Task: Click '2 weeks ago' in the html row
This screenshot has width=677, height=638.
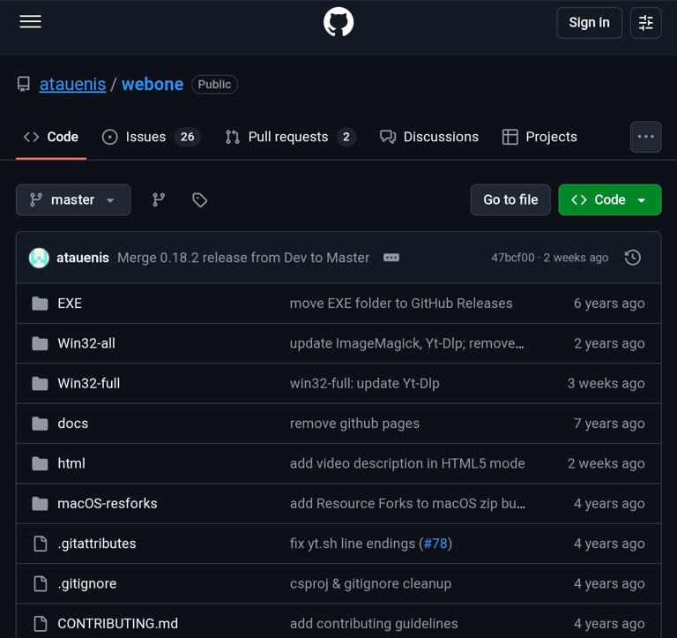Action: point(606,463)
